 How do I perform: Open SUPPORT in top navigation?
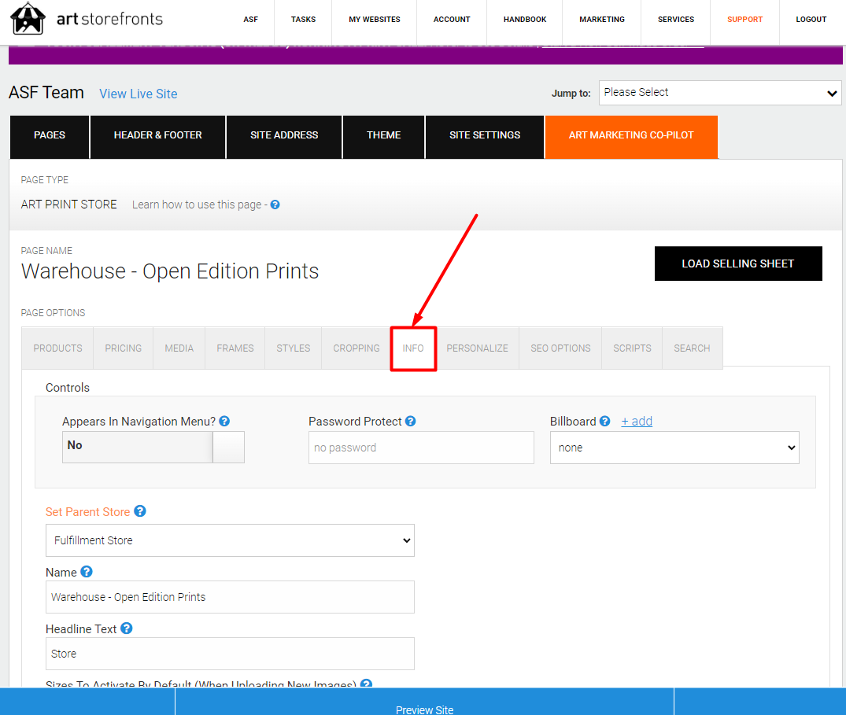[x=744, y=20]
